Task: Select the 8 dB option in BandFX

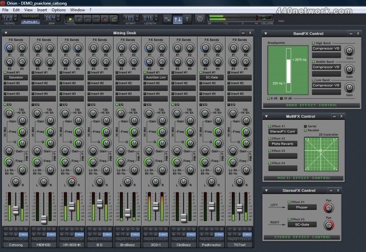Action: (x=269, y=98)
